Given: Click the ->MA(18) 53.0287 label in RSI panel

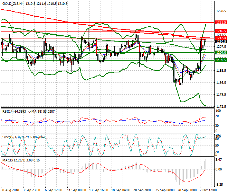Looking at the screenshot, I should [x=41, y=112].
